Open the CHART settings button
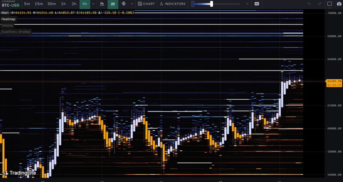Screen dimensions: 343x182 pos(146,4)
